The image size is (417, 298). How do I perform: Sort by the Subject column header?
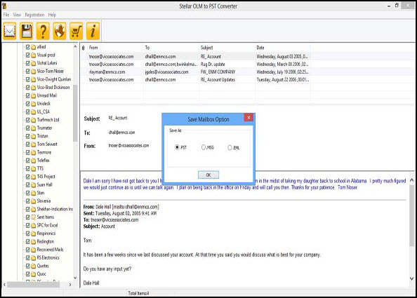[206, 48]
